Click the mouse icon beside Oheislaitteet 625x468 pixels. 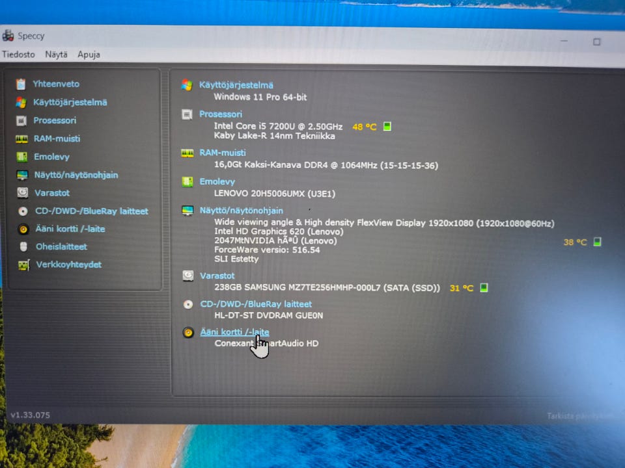coord(23,247)
